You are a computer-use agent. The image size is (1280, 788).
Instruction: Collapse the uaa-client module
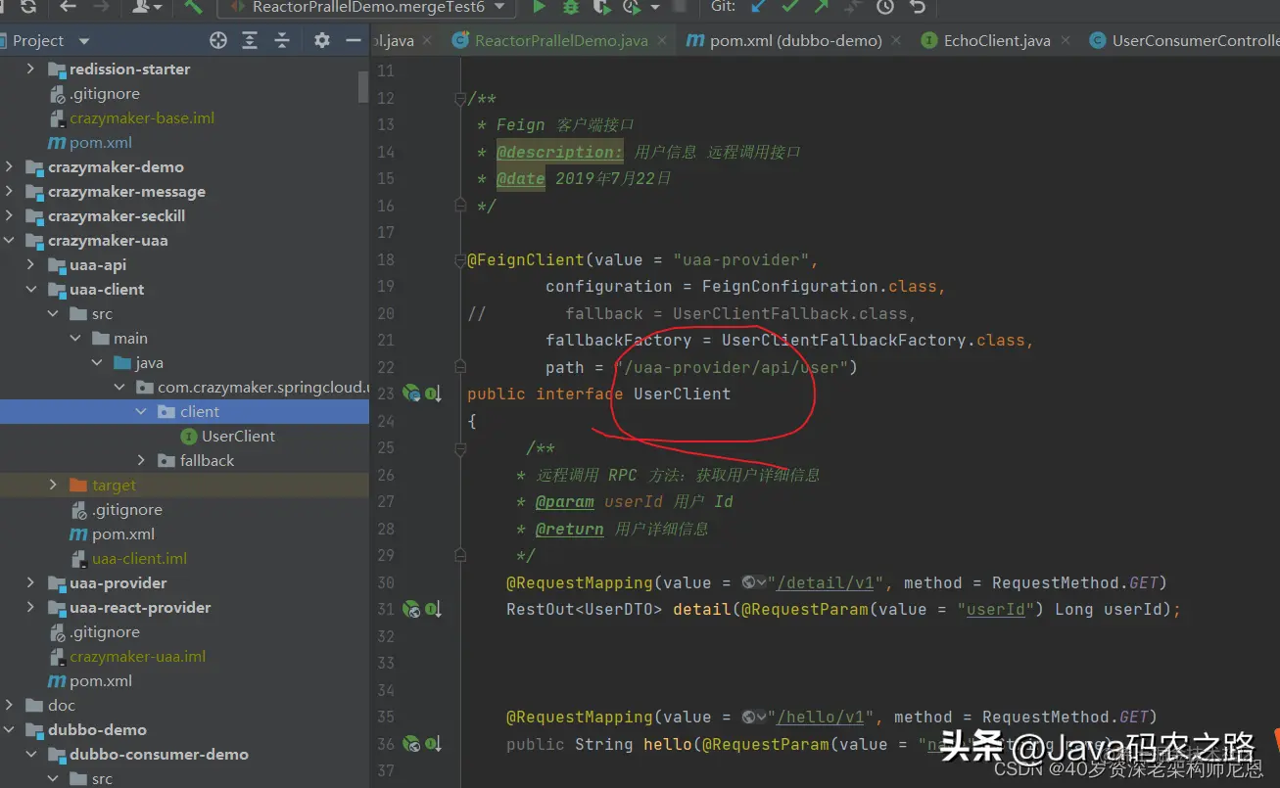point(30,290)
